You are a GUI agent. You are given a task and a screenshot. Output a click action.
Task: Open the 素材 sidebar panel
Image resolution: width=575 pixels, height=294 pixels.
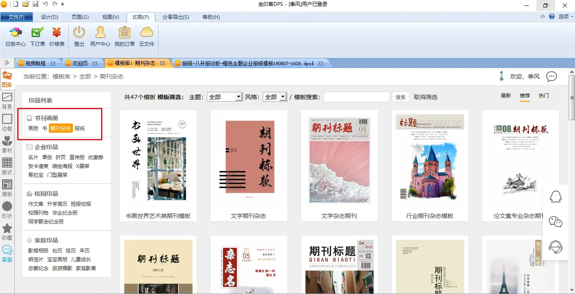coord(7,144)
